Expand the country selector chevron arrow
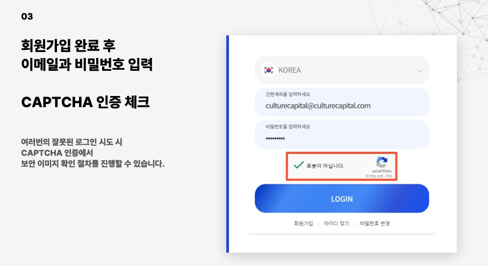This screenshot has width=488, height=266. pos(419,71)
